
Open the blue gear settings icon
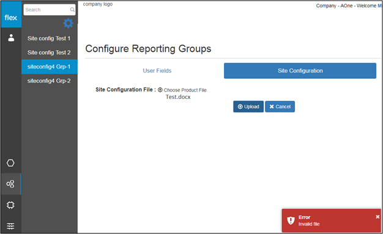click(68, 23)
